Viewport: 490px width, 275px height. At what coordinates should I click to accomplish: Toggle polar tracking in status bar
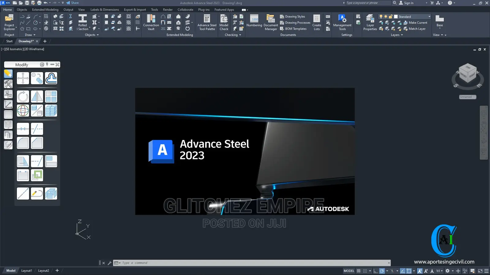(x=382, y=271)
